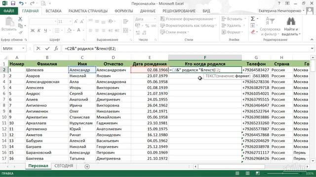Open Найти и выделить binoculars

291,26
